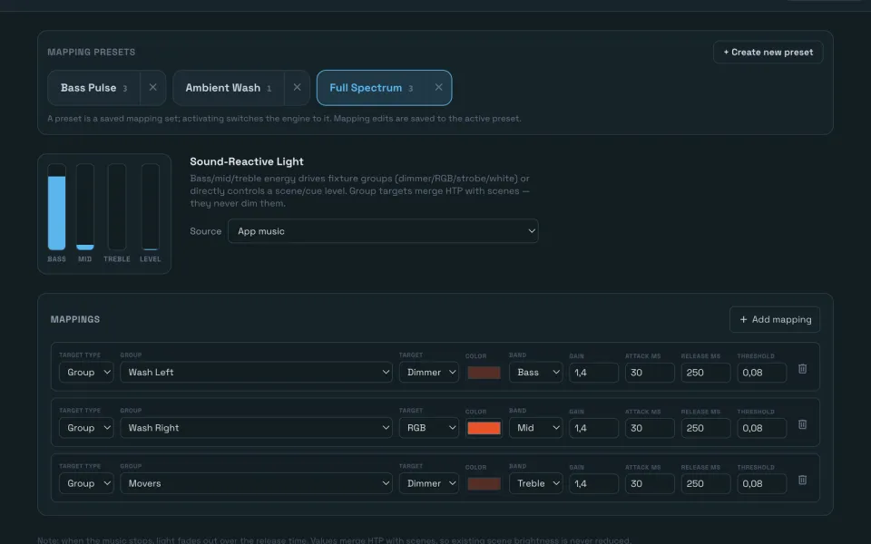Activate the Bass Pulse preset
This screenshot has width=871, height=544.
pos(93,88)
